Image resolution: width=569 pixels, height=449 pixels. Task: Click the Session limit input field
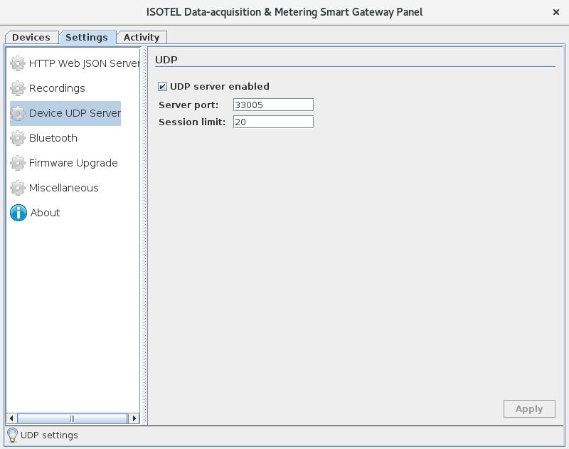(x=273, y=122)
